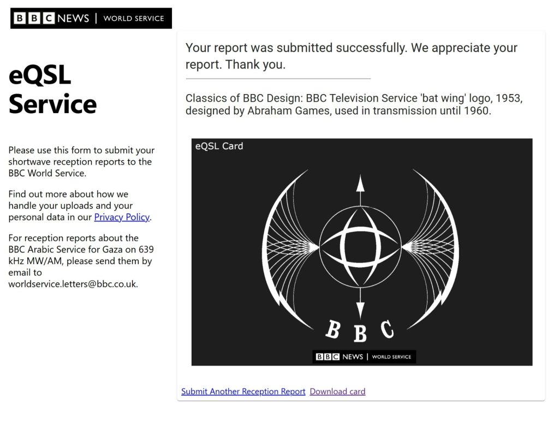Click the eQSL Service heading

click(x=53, y=89)
